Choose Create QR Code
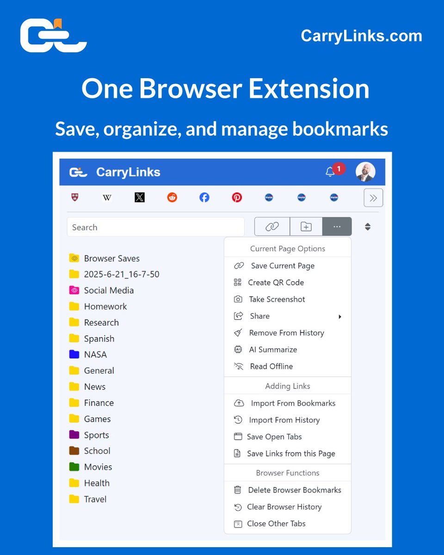444x555 pixels. click(288, 282)
